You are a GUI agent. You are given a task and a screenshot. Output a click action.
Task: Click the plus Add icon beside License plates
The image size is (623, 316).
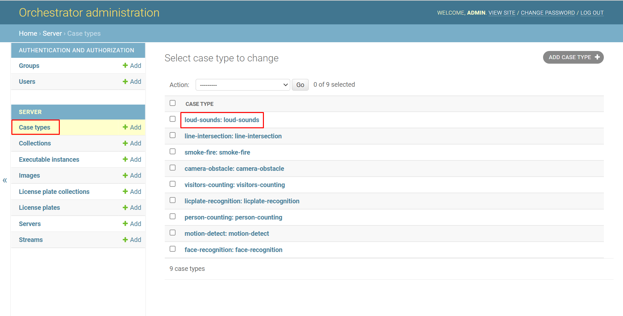click(125, 208)
